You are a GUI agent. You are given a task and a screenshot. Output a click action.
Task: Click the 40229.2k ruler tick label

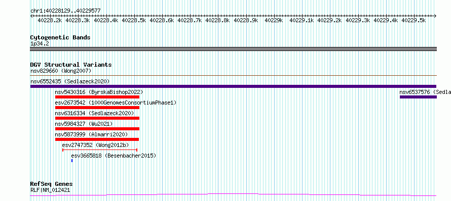pos(329,20)
